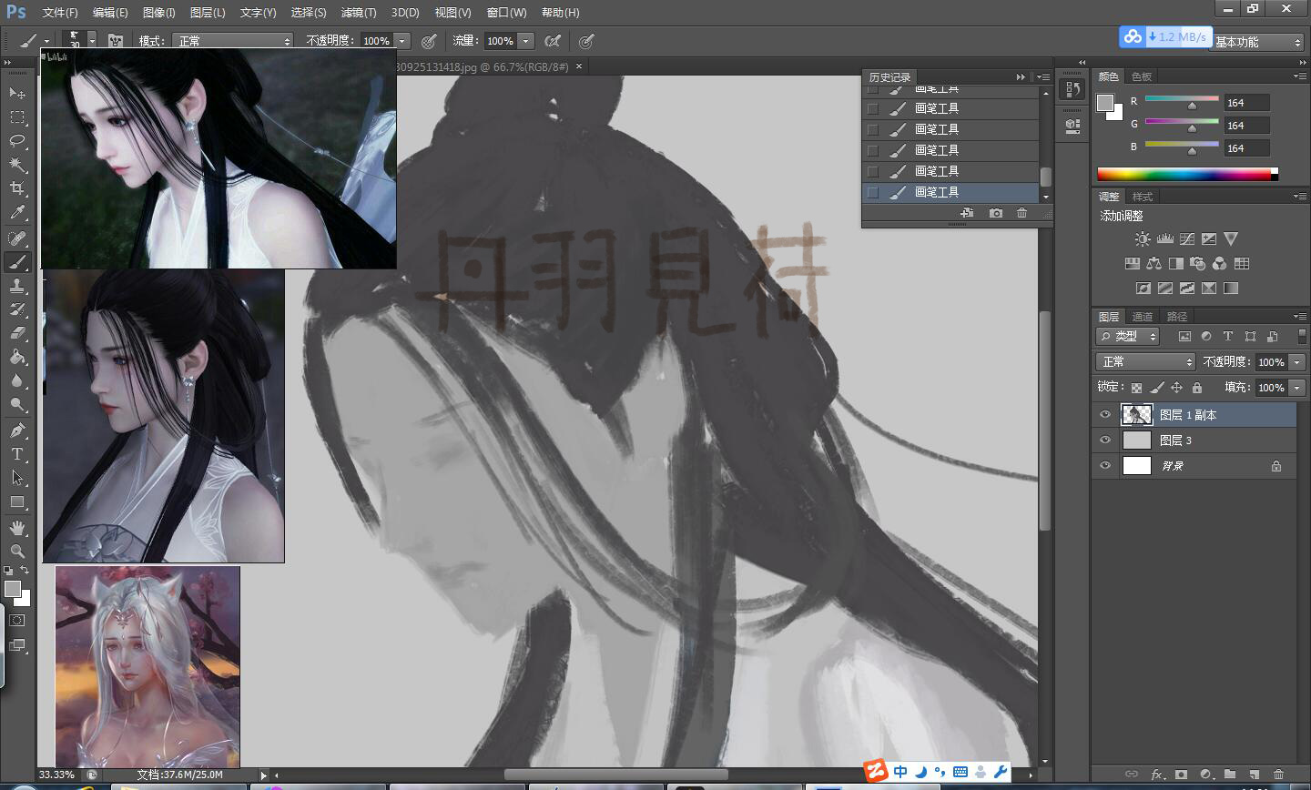
Task: Click the G value input field
Action: [1246, 126]
